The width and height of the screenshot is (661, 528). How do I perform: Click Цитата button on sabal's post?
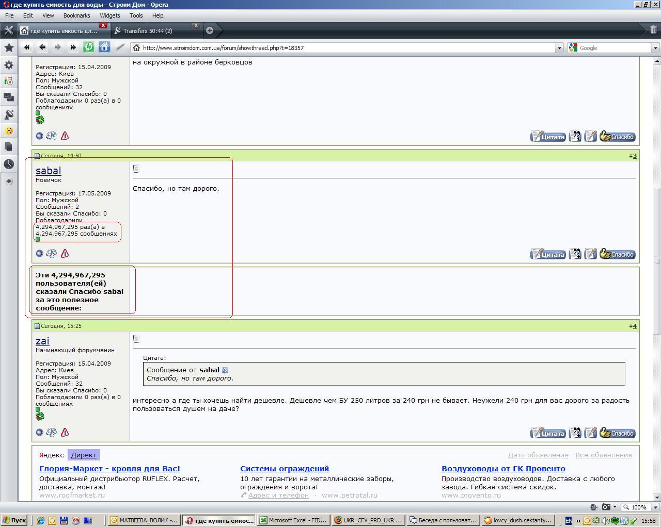pyautogui.click(x=548, y=254)
